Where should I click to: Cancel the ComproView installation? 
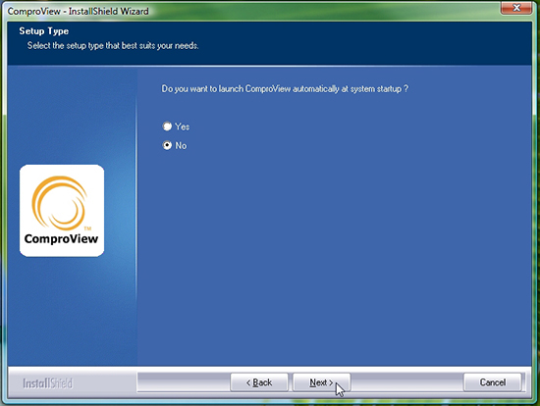click(493, 382)
